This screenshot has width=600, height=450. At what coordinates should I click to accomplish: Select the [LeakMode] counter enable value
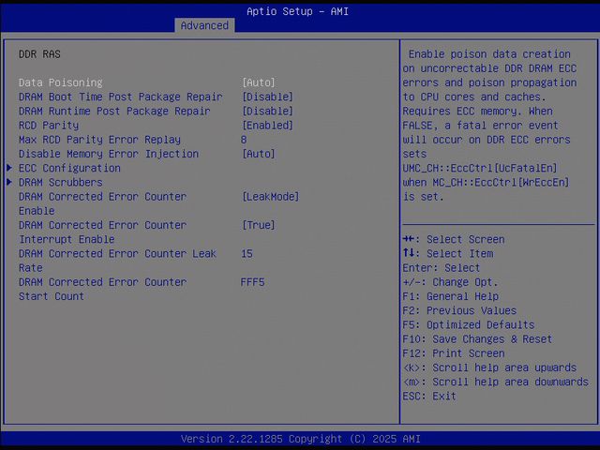point(270,197)
